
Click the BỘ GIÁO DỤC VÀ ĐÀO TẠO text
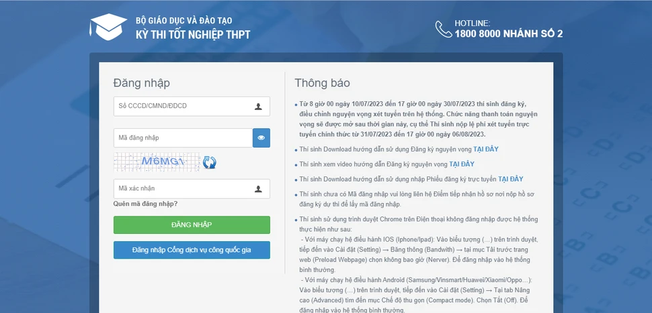coord(184,21)
